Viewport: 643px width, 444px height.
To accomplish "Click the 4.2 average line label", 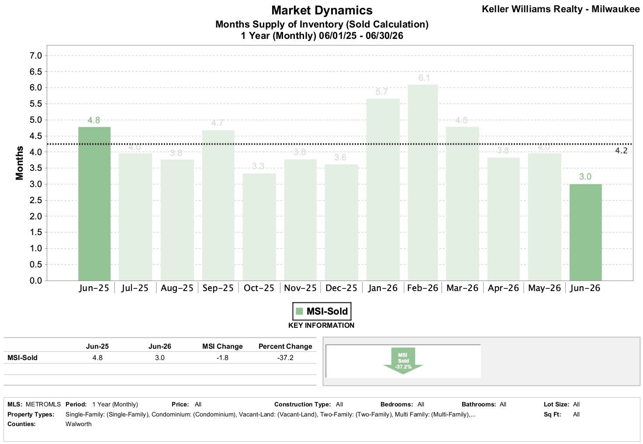I will (621, 151).
